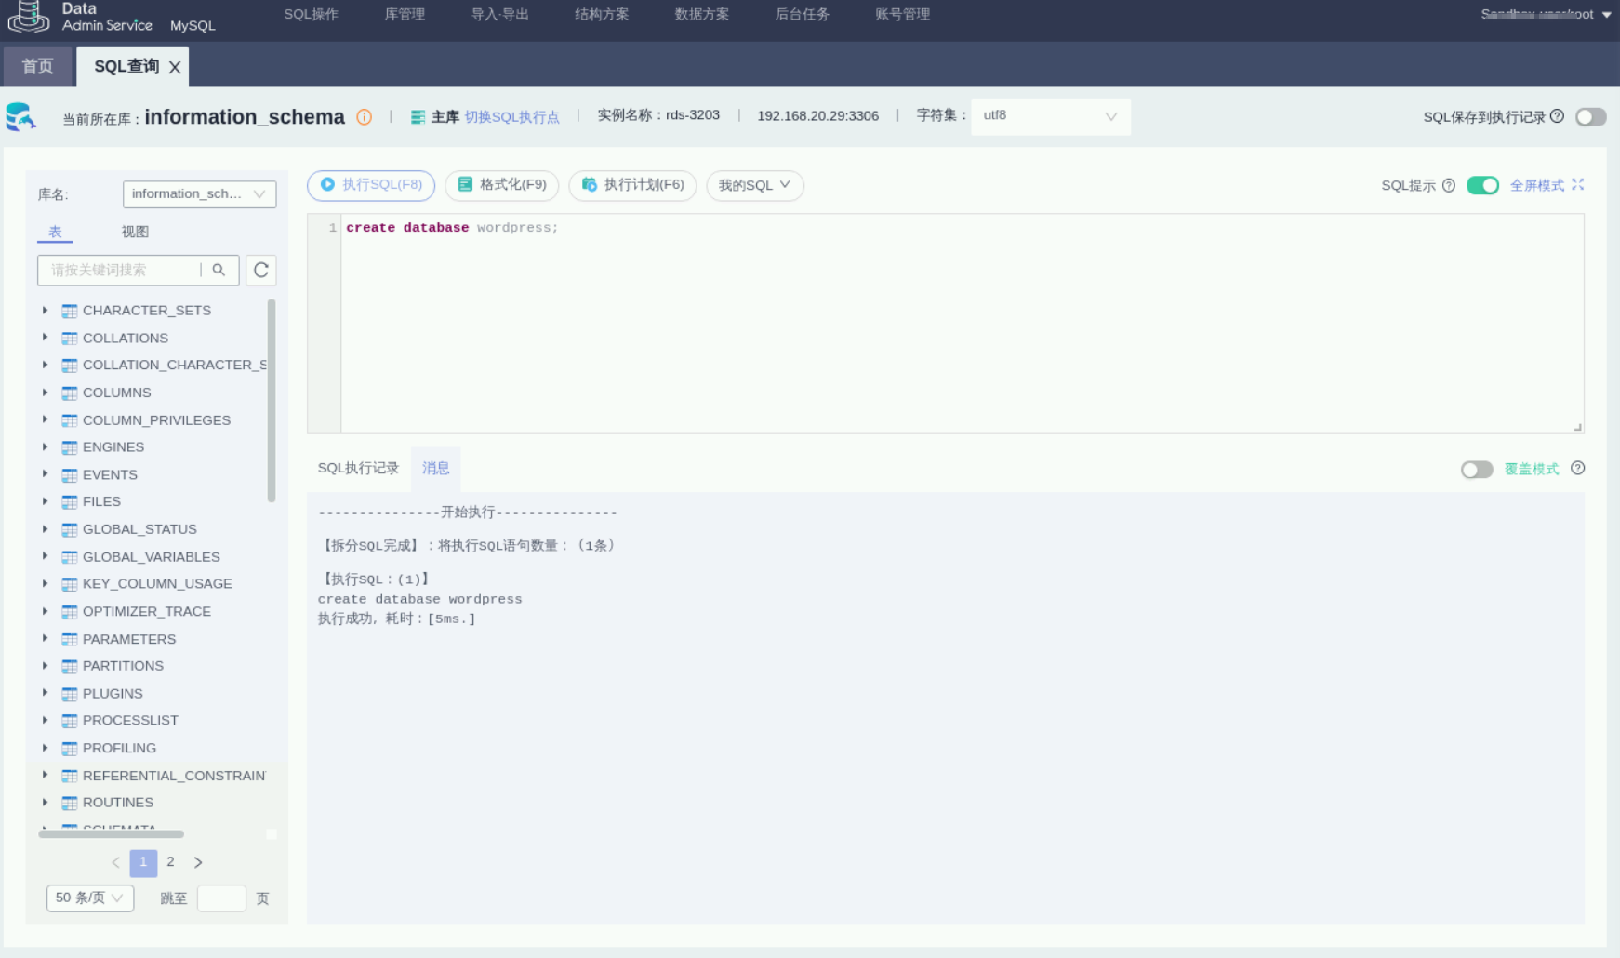Screen dimensions: 1620x958
Task: Click the COLUMNS table icon
Action: coord(70,393)
